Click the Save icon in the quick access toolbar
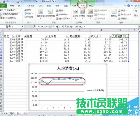Viewport: 140px width, 116px height. point(4,1)
